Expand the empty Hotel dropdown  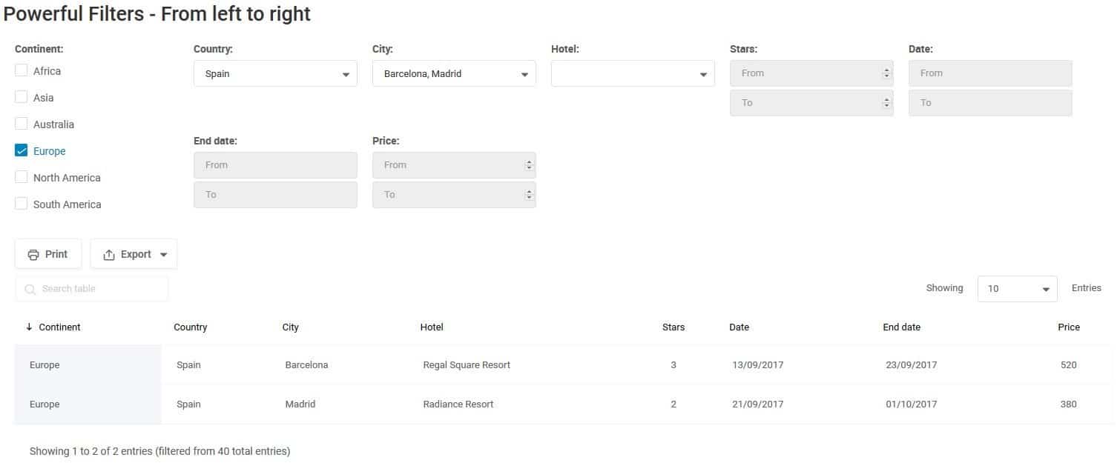pyautogui.click(x=633, y=73)
